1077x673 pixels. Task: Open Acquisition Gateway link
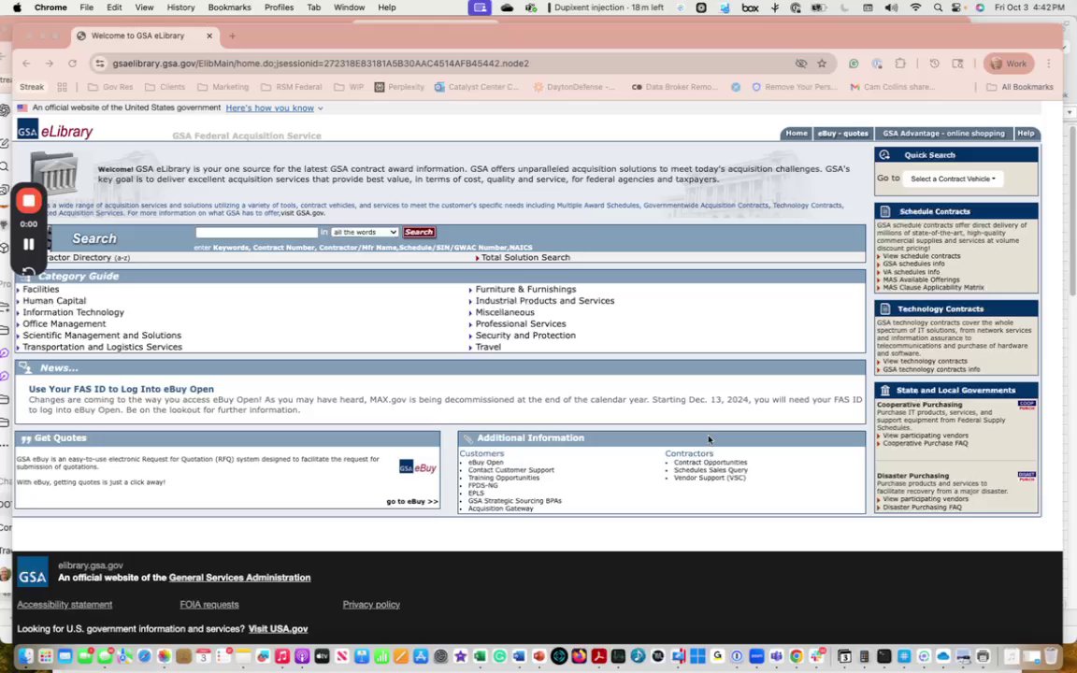(500, 508)
